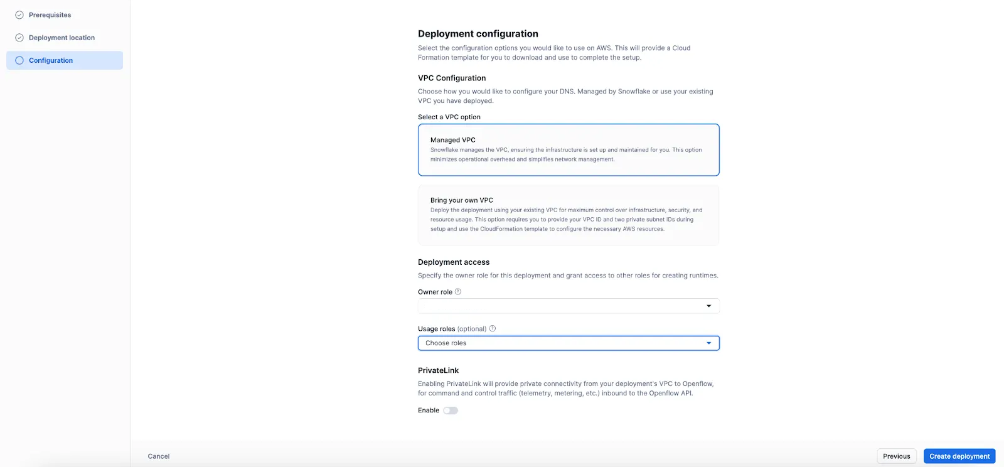
Task: Expand the Usage roles selection list
Action: (569, 343)
